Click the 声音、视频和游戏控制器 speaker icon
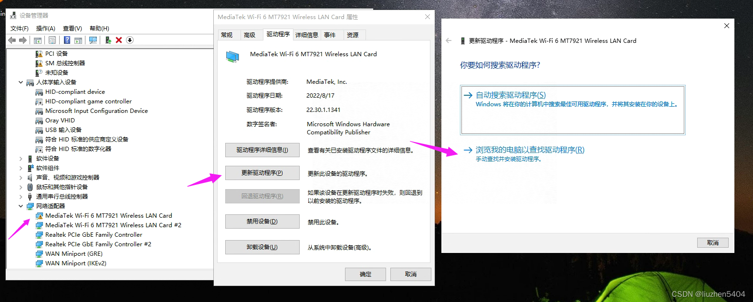Viewport: 753px width, 302px height. pos(30,178)
